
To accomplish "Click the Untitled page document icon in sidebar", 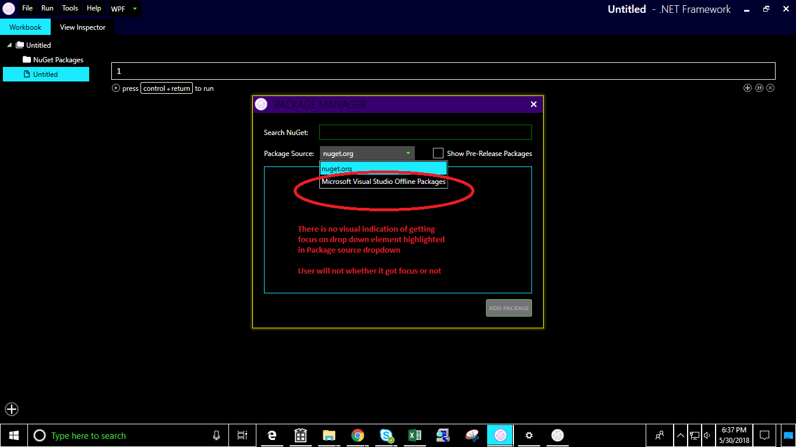I will tap(27, 74).
